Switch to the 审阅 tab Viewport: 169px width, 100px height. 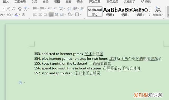[46, 2]
